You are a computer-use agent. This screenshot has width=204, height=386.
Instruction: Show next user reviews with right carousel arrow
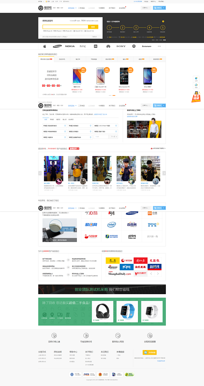coord(164,173)
